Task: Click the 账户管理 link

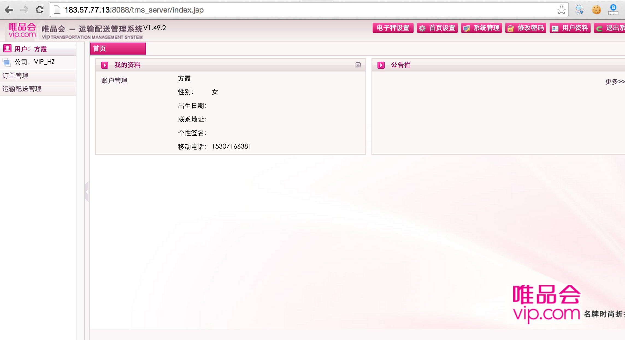Action: point(114,81)
